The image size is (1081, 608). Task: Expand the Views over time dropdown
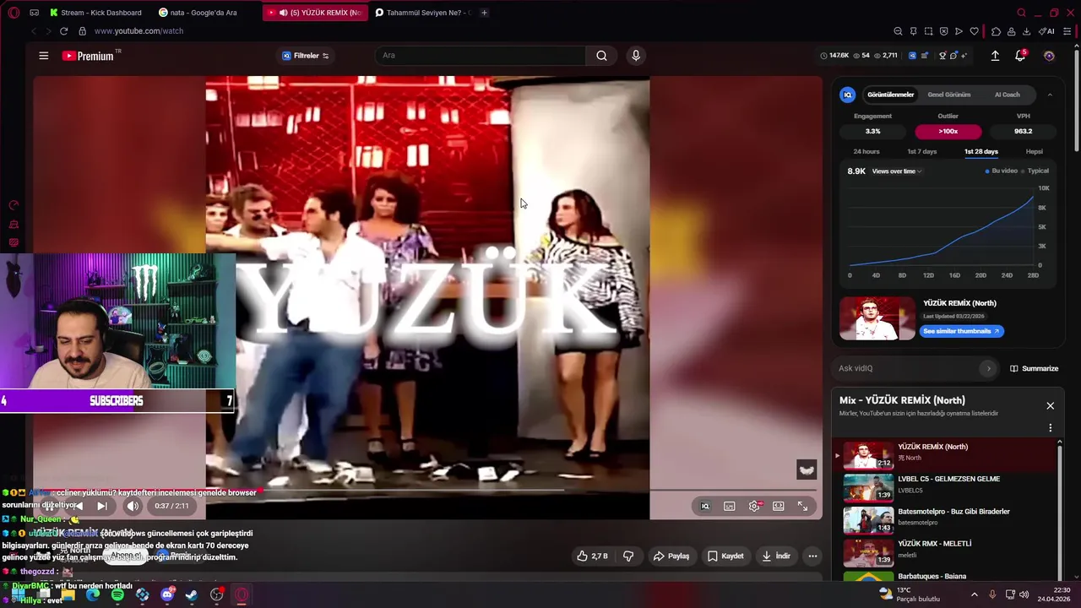coord(896,171)
